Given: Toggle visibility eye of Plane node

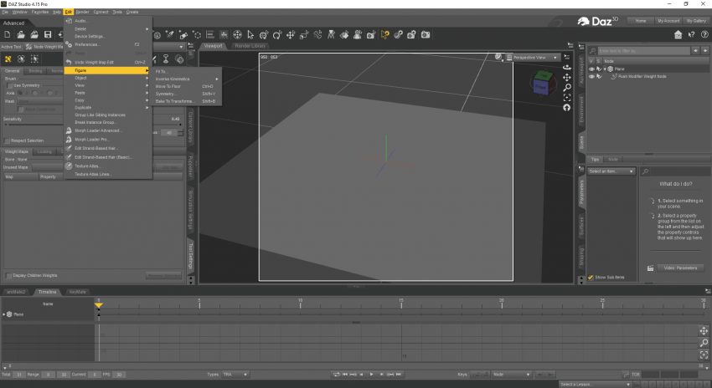Looking at the screenshot, I should click(591, 69).
